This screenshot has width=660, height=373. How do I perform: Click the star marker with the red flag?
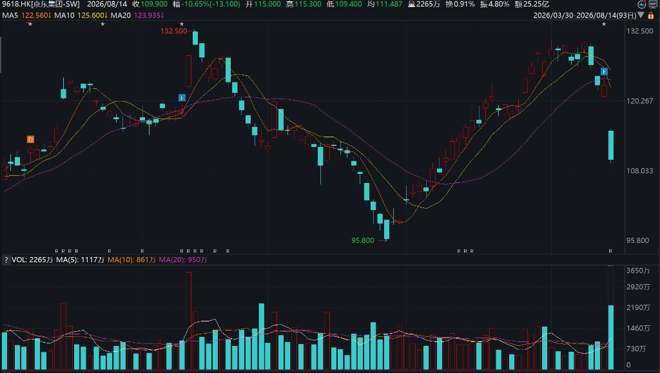click(30, 24)
